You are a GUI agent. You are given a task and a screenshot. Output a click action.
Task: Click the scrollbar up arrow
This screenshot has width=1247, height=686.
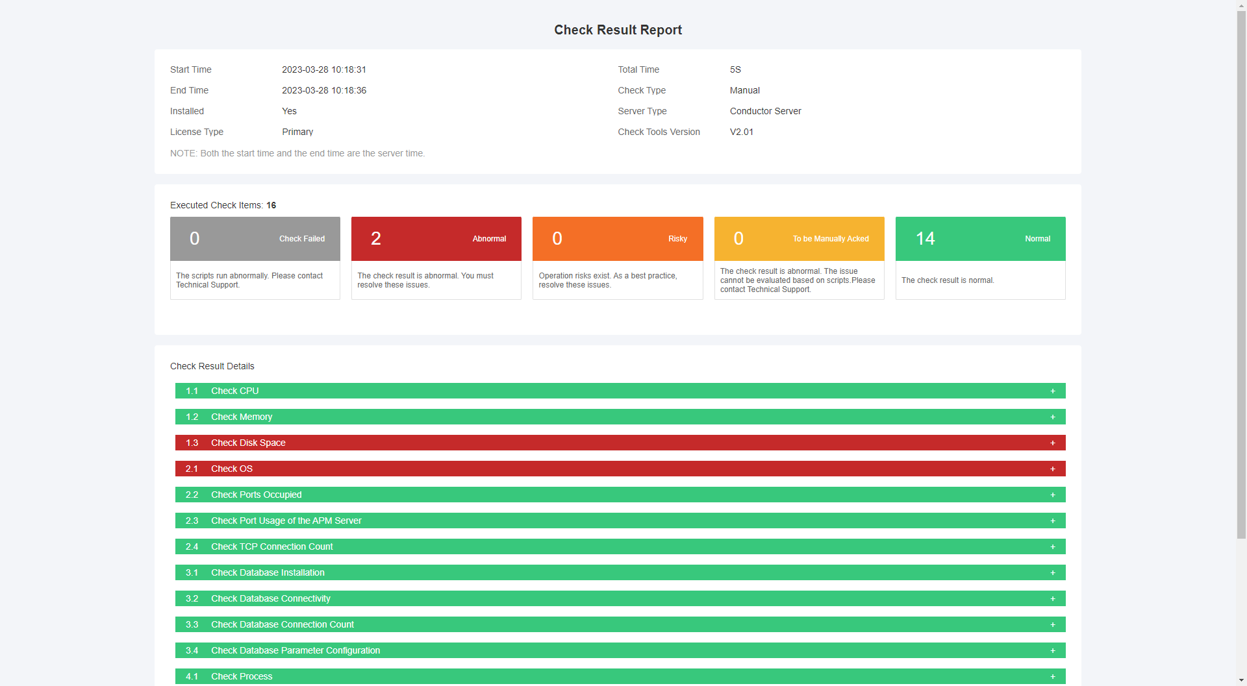(1241, 5)
